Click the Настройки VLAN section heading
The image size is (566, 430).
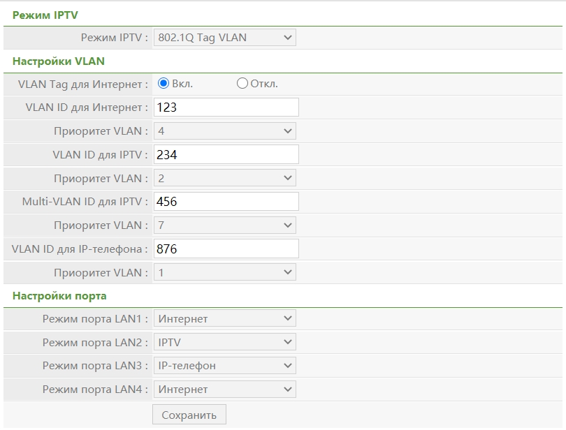point(59,61)
